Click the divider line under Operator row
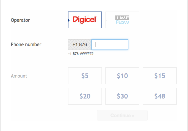188x131 pixels. point(94,34)
